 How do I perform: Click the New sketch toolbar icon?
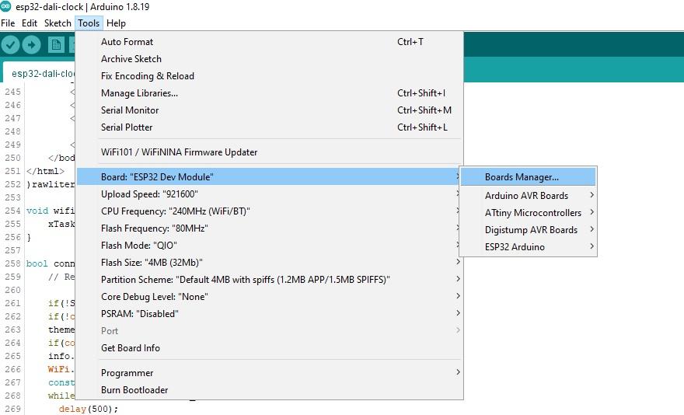click(56, 44)
